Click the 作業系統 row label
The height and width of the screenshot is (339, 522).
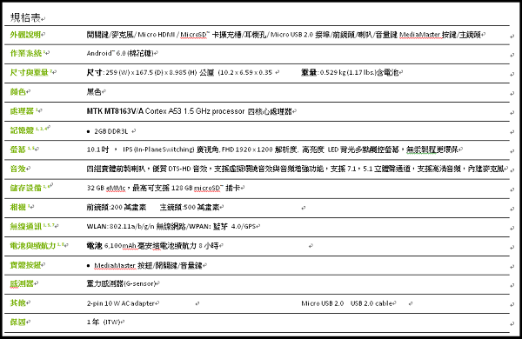(x=26, y=53)
